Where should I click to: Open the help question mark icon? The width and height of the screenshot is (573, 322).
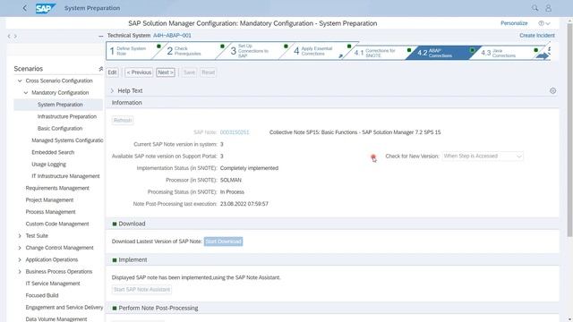coord(541,23)
